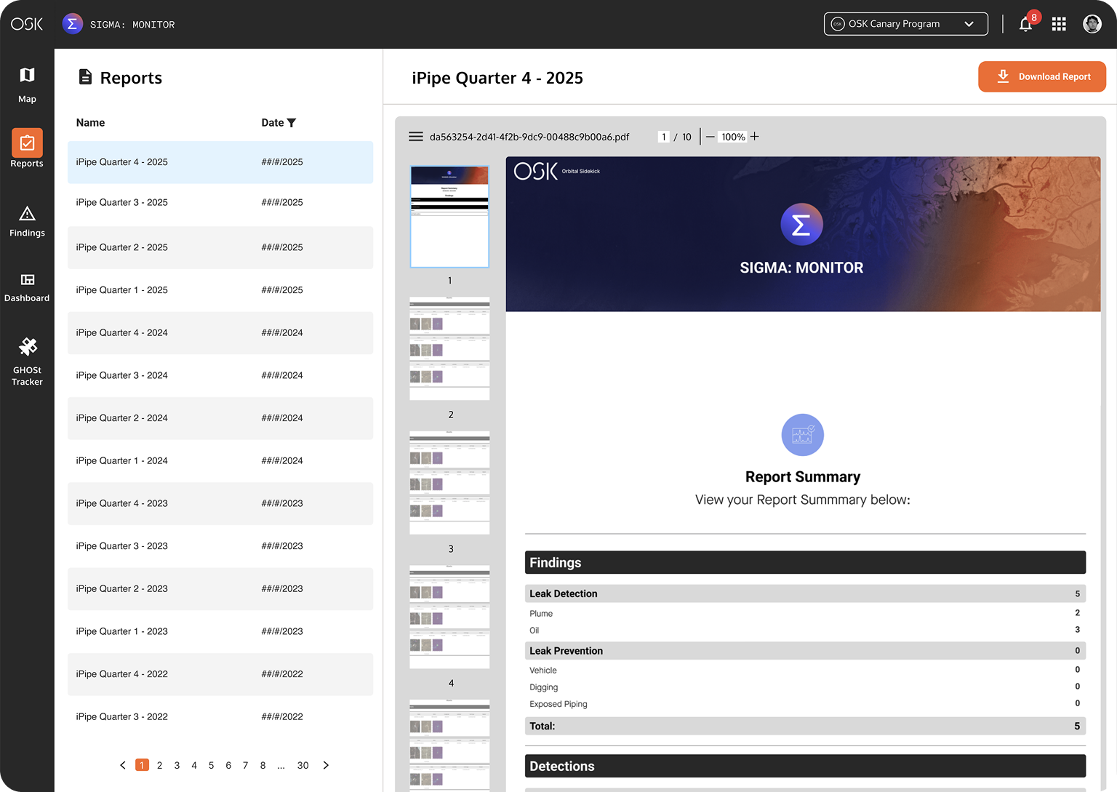Go to reports page 30
The image size is (1117, 792).
[303, 765]
